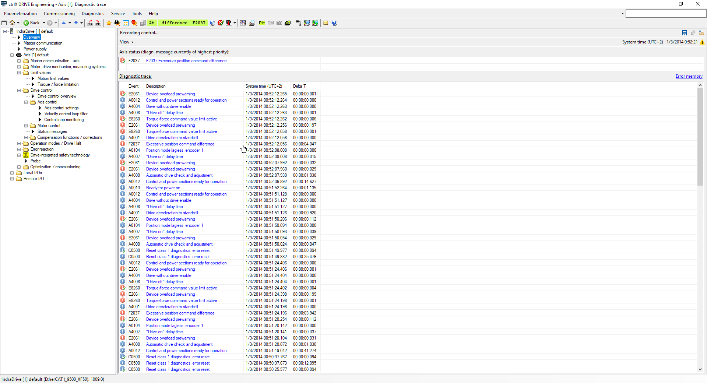Screen dimensions: 707x383
Task: Click the oscilloscope chart icon in toolbar
Action: click(243, 23)
